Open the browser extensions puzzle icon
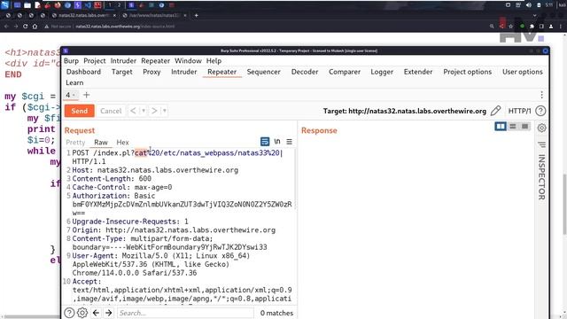Image resolution: width=567 pixels, height=319 pixels. (532, 27)
